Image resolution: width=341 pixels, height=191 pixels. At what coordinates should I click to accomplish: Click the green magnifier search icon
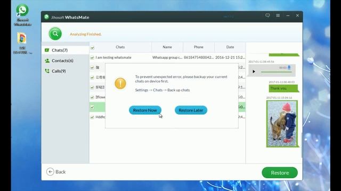click(x=55, y=34)
